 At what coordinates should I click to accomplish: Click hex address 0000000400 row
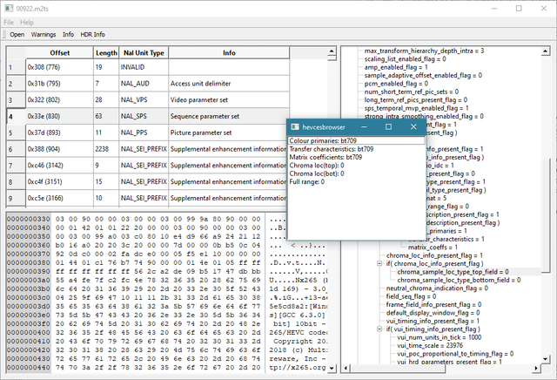pyautogui.click(x=29, y=333)
